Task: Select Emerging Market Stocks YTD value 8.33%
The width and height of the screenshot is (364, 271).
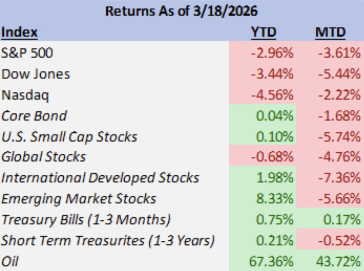Action: tap(275, 199)
